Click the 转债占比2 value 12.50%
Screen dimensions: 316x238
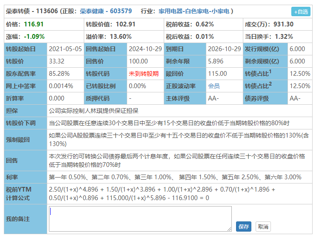(300, 86)
